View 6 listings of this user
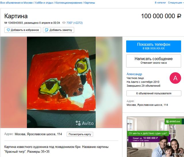 [154, 93]
